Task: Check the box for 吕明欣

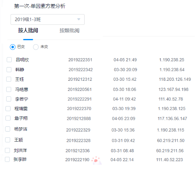Action: 9,60
